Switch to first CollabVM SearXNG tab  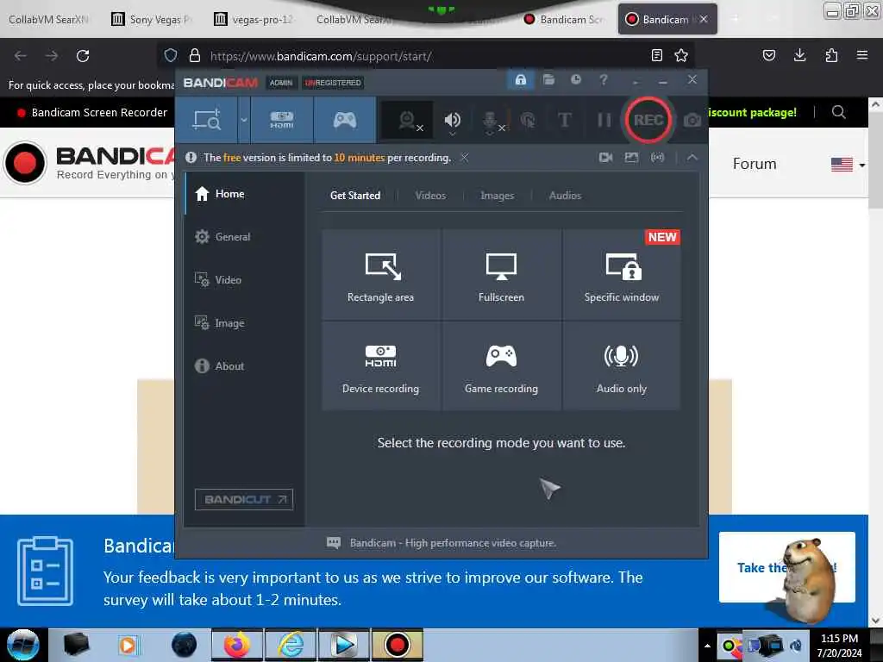pos(49,20)
